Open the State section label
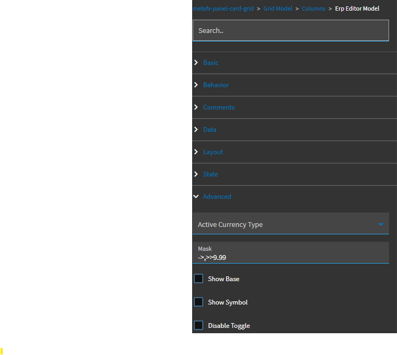The width and height of the screenshot is (397, 355). [210, 174]
